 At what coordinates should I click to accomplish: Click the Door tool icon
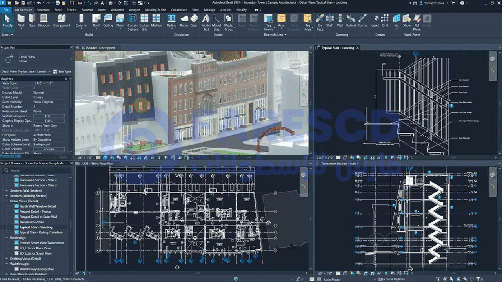click(x=32, y=20)
